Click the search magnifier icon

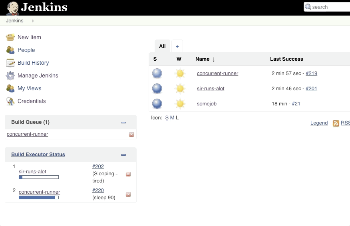pos(308,7)
